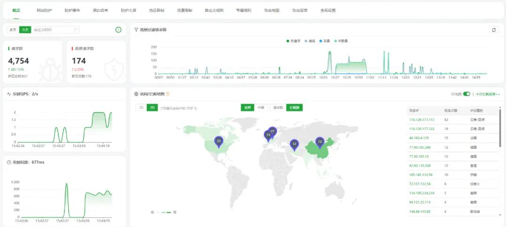Select the 2D map view button
This screenshot has width=506, height=227.
(x=152, y=107)
